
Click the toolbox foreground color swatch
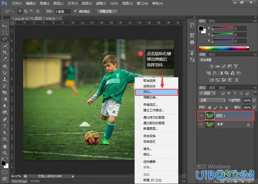(x=3, y=163)
